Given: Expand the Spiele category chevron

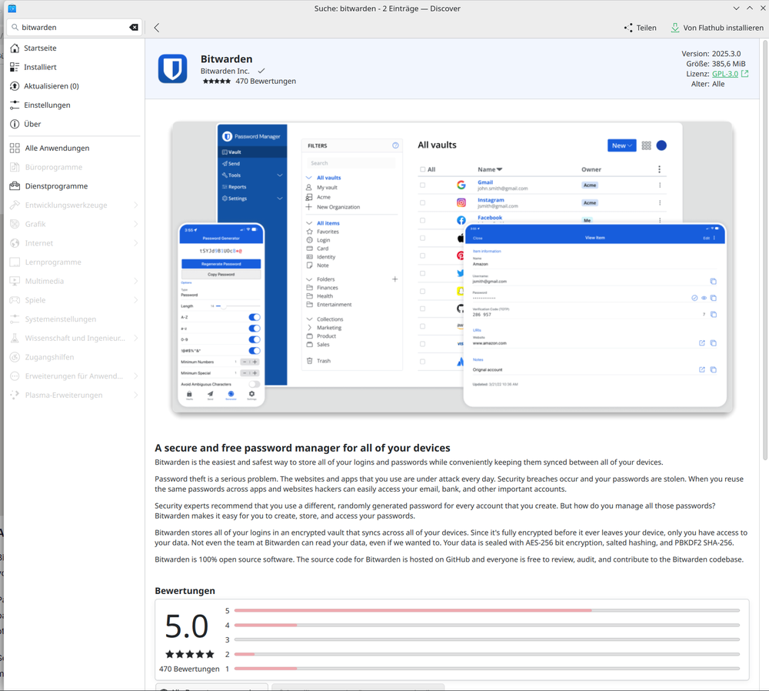Looking at the screenshot, I should pyautogui.click(x=136, y=300).
